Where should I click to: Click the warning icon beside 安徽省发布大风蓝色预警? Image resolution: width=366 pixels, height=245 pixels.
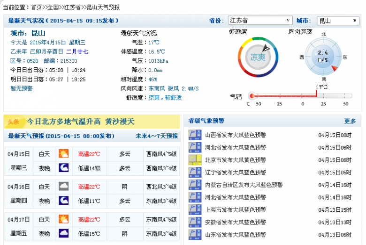click(x=195, y=222)
